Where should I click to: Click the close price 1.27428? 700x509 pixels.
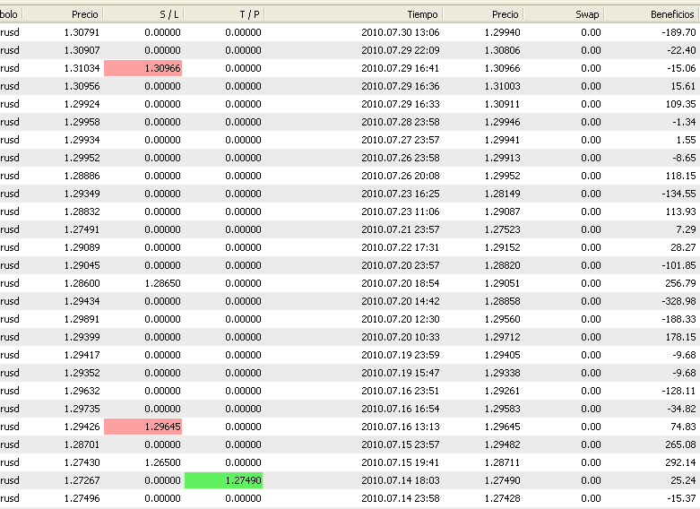[502, 498]
